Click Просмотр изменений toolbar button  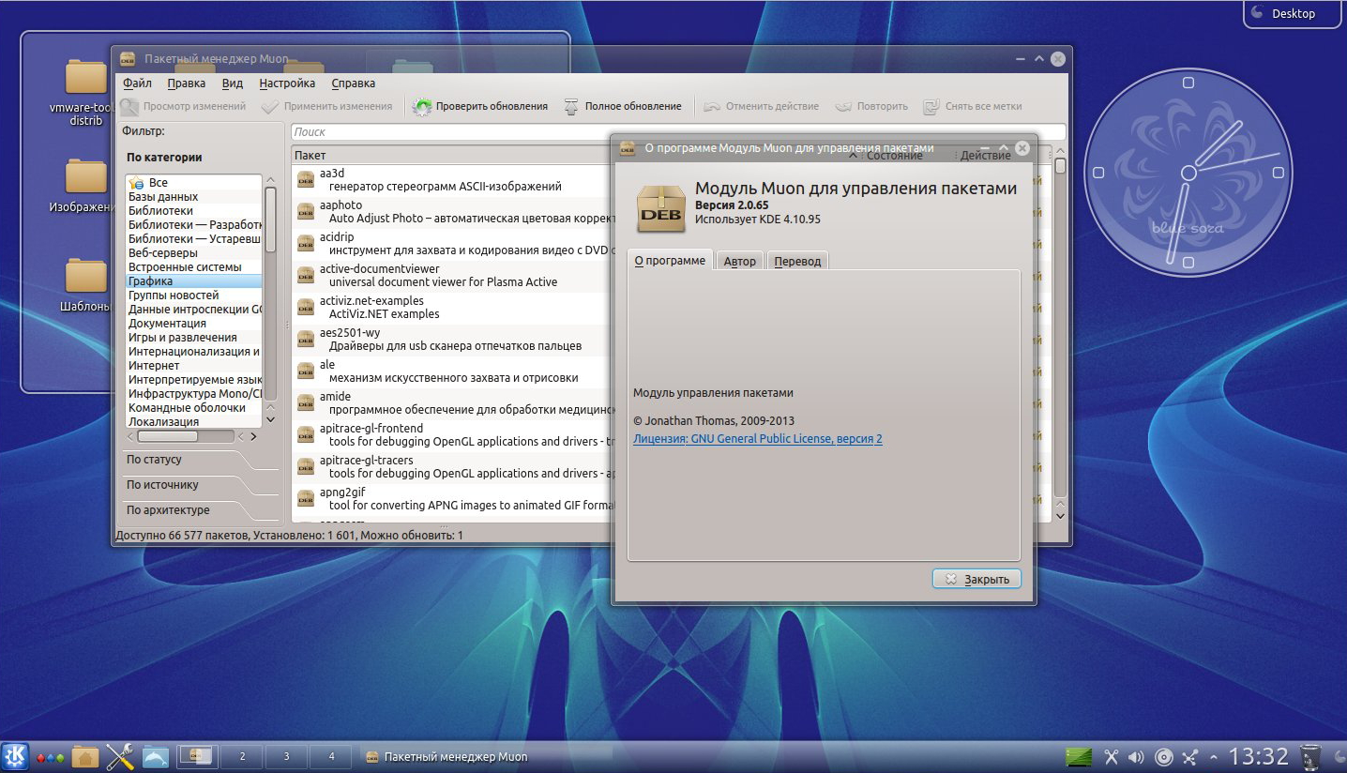[x=183, y=107]
